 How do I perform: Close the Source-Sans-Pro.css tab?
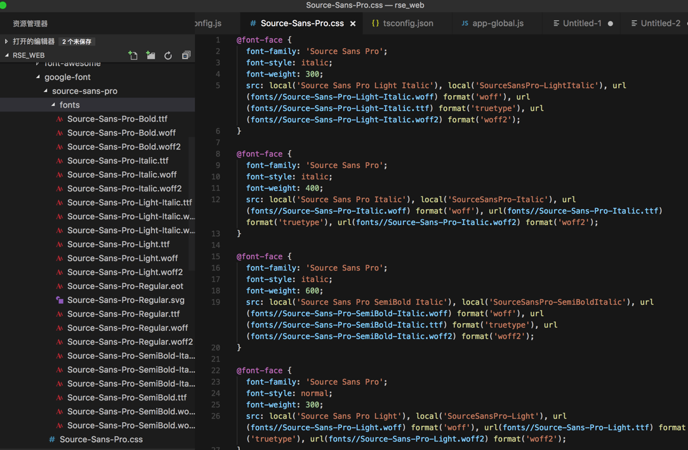tap(353, 23)
